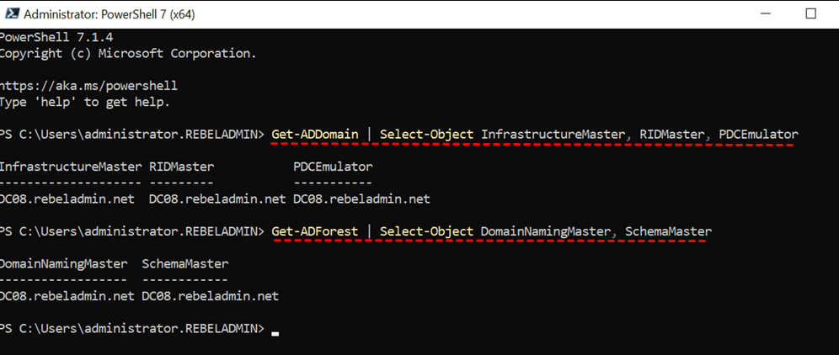
Task: Minimize the PowerShell window
Action: tap(767, 14)
